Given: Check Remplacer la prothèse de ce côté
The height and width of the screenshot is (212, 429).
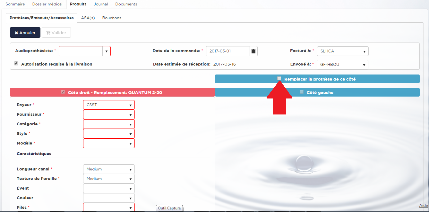Looking at the screenshot, I should click(279, 78).
